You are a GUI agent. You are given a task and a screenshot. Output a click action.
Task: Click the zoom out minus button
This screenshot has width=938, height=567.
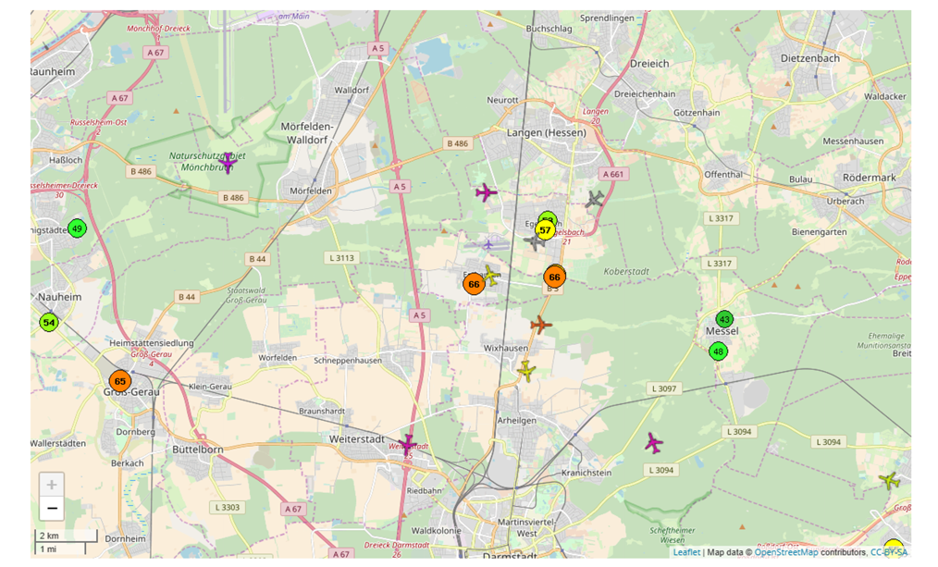coord(52,509)
